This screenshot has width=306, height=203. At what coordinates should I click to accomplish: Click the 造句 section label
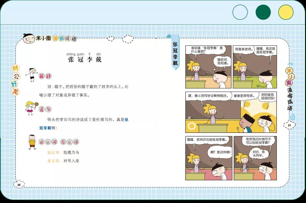45,109
